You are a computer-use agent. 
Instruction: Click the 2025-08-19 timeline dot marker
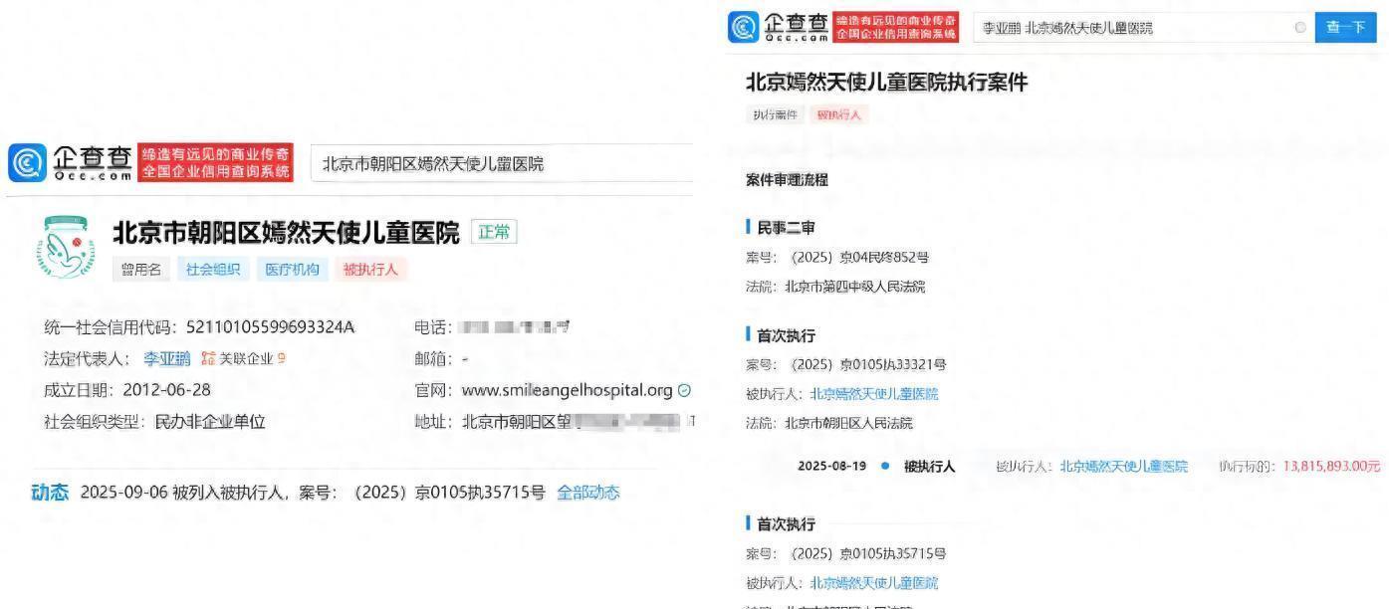pos(885,466)
